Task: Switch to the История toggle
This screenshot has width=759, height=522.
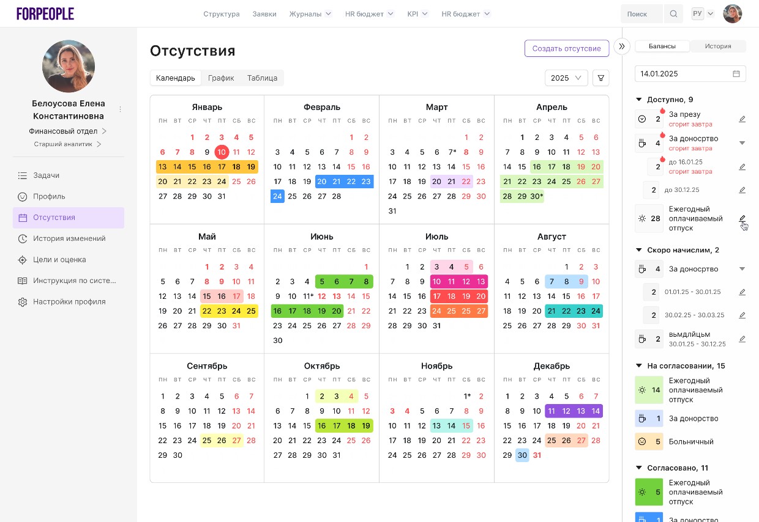Action: click(717, 46)
